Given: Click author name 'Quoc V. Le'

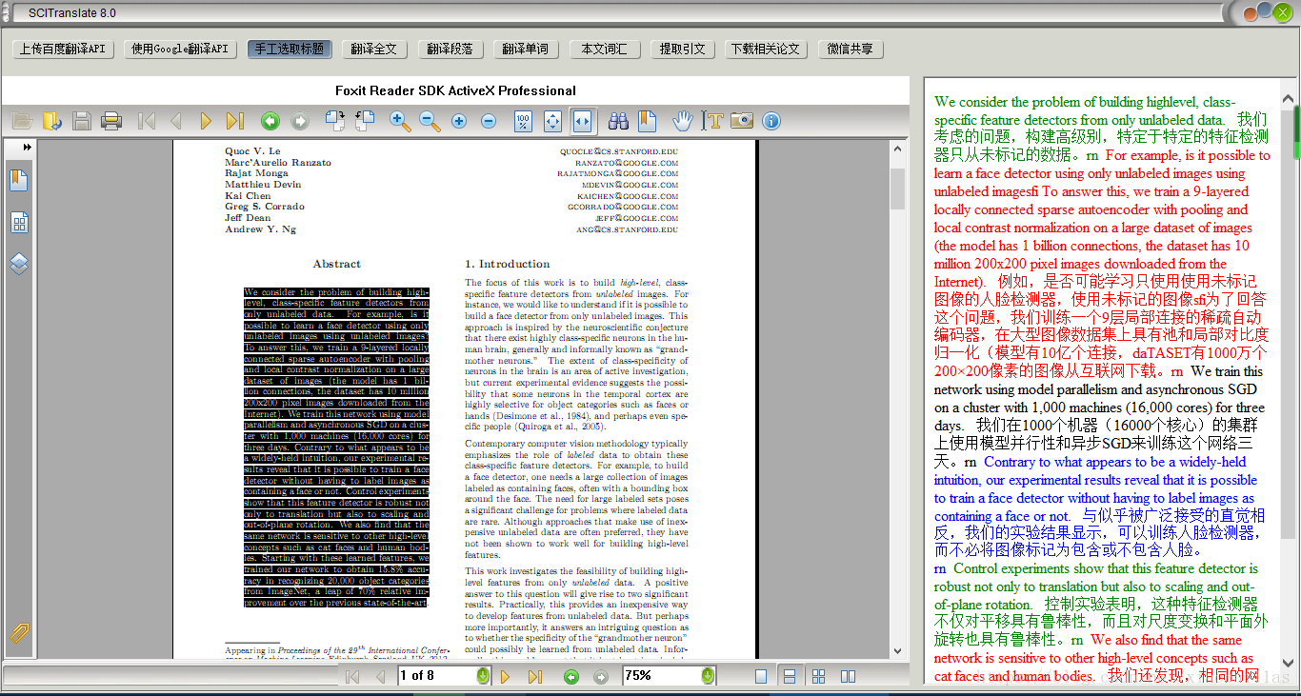Looking at the screenshot, I should (252, 151).
